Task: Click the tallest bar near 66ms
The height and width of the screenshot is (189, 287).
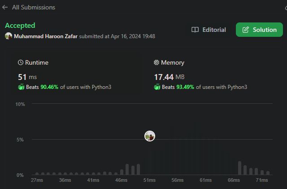Action: pos(239,168)
